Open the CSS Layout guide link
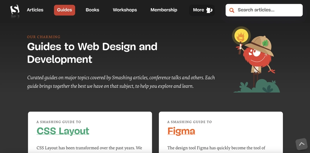The width and height of the screenshot is (310, 153). click(x=63, y=131)
